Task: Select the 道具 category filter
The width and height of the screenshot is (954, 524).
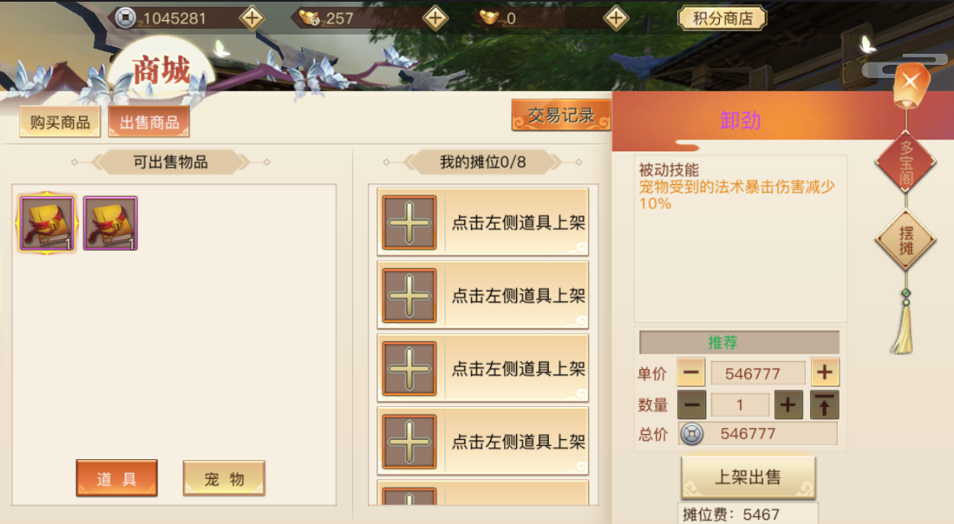Action: coord(117,479)
